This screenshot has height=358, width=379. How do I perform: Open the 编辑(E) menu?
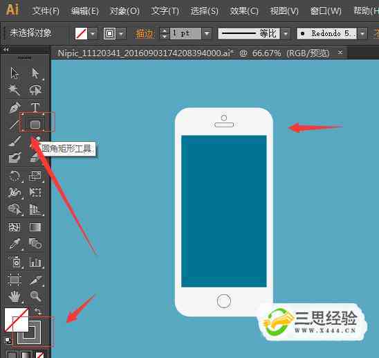click(x=85, y=11)
